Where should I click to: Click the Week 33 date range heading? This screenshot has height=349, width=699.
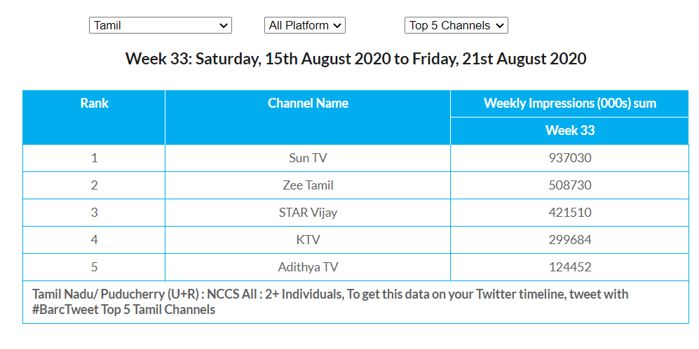coord(355,59)
